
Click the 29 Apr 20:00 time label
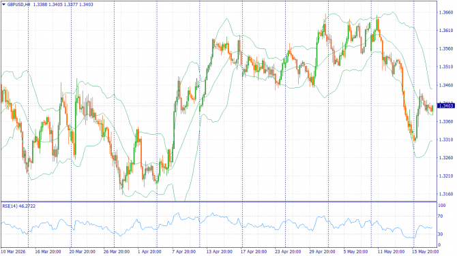[322, 251]
